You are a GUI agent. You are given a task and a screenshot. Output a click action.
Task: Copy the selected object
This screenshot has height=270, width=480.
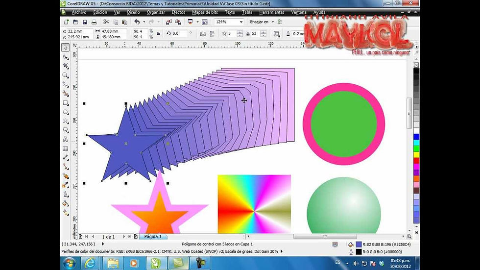(116, 22)
